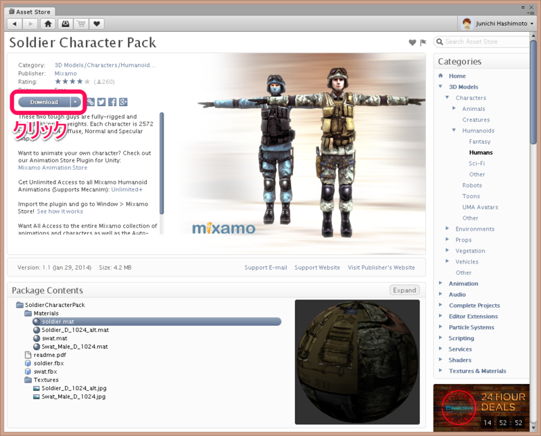Open the Sci-Fi category
The height and width of the screenshot is (436, 541).
pyautogui.click(x=477, y=164)
